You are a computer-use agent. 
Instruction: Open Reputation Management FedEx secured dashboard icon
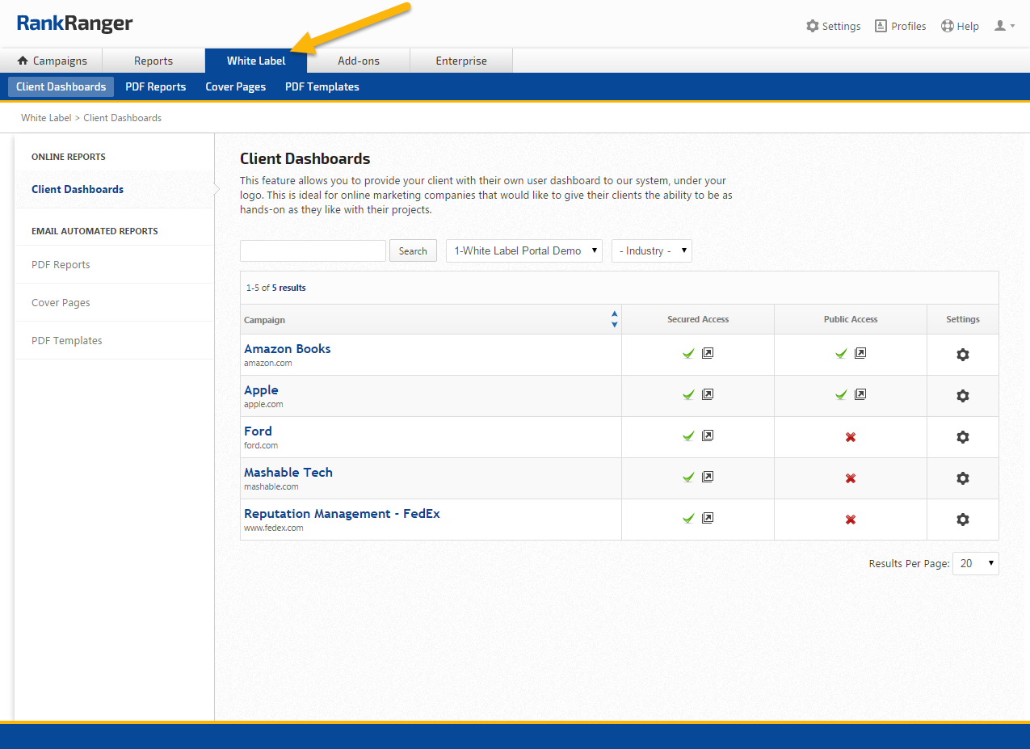(x=708, y=518)
